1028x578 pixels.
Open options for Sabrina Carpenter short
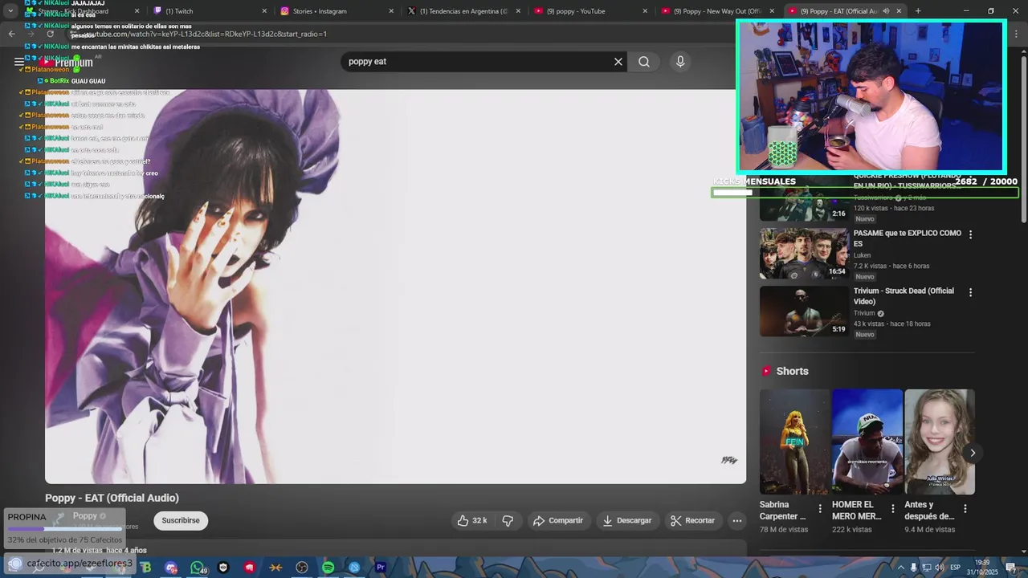pyautogui.click(x=820, y=508)
